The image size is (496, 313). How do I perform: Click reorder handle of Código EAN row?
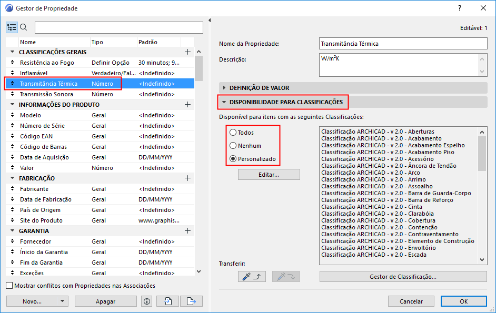[12, 136]
